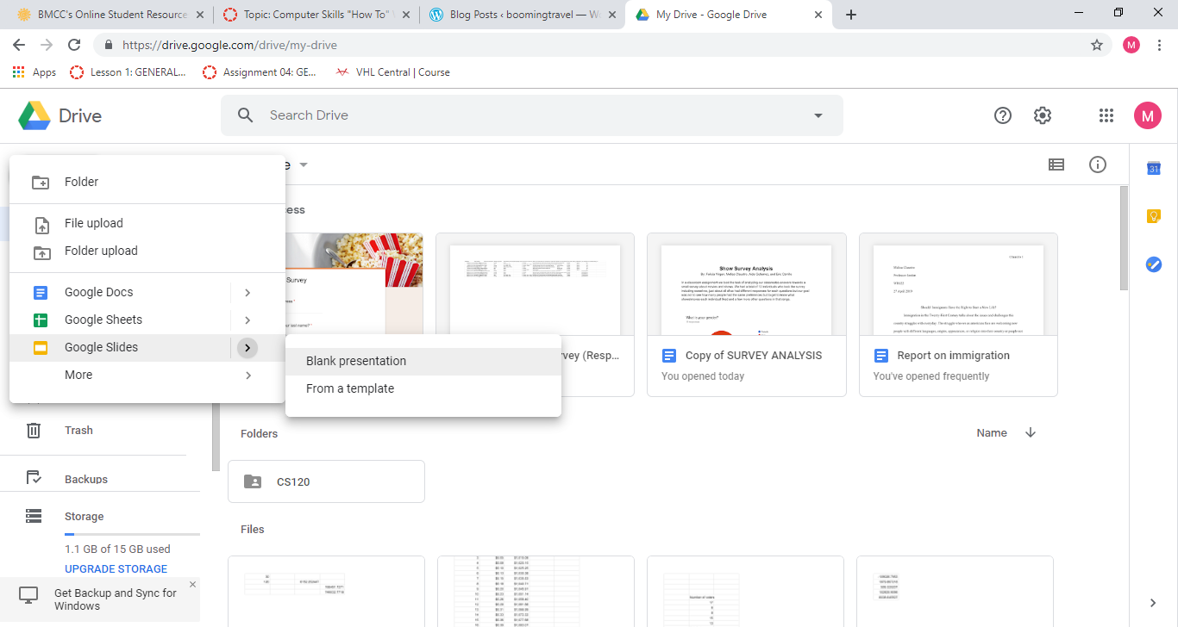Open Google Calendar side panel icon
The image size is (1178, 627).
tap(1153, 169)
